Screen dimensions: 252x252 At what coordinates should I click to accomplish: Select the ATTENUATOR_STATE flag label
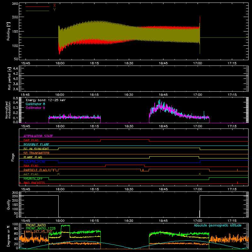(x=38, y=136)
